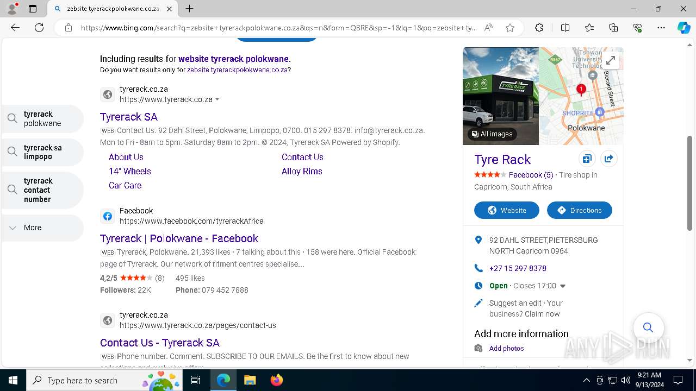Get Directions to Tyre Rack
Screen dimensions: 696x391
pos(580,210)
